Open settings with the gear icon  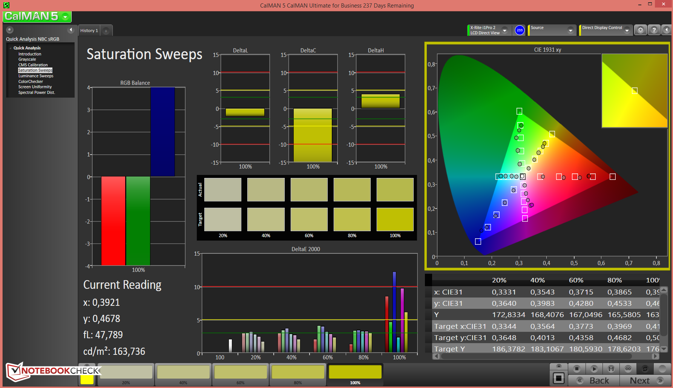click(x=640, y=30)
